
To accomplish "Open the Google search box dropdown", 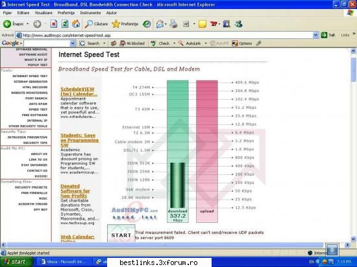I will tap(73, 43).
